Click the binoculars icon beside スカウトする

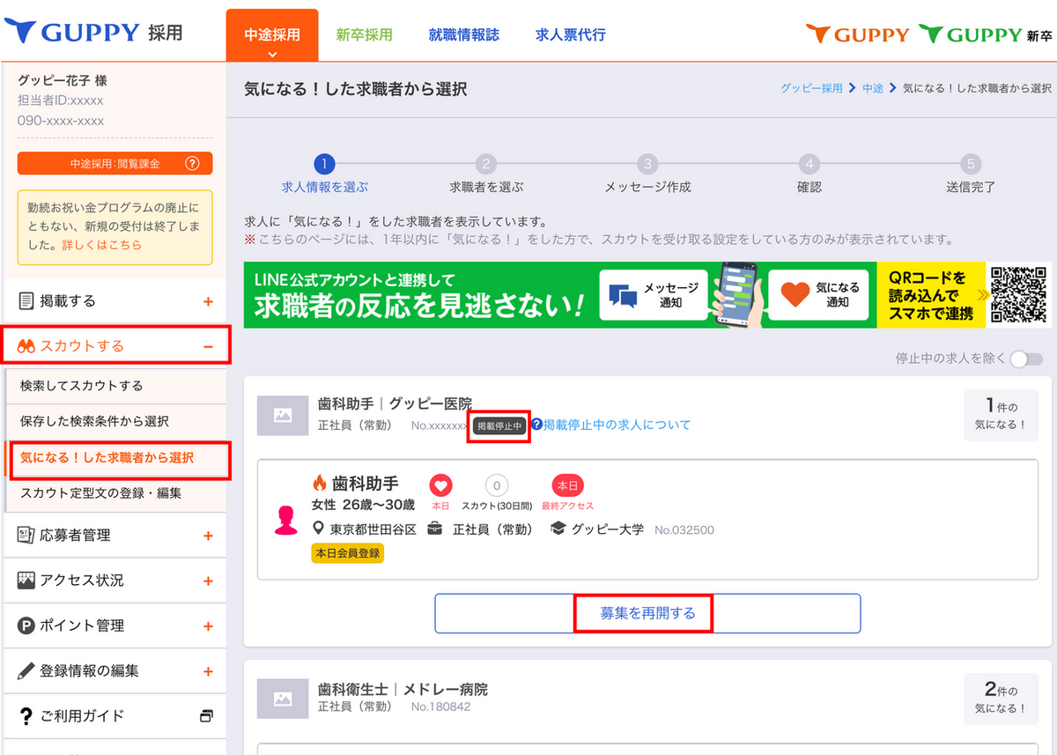point(26,346)
